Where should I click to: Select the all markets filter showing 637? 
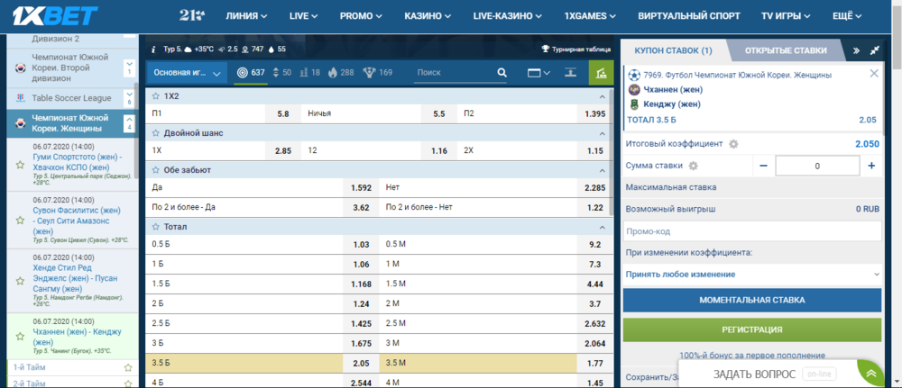(x=250, y=73)
